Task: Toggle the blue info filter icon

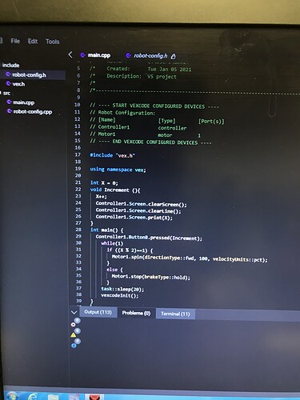Action: 74,346
